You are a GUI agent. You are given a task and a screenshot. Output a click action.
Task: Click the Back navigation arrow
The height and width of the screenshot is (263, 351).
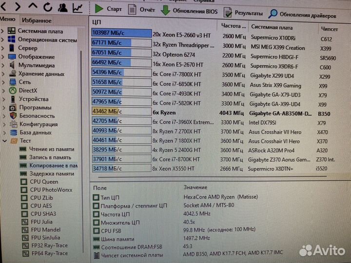tap(3, 7)
